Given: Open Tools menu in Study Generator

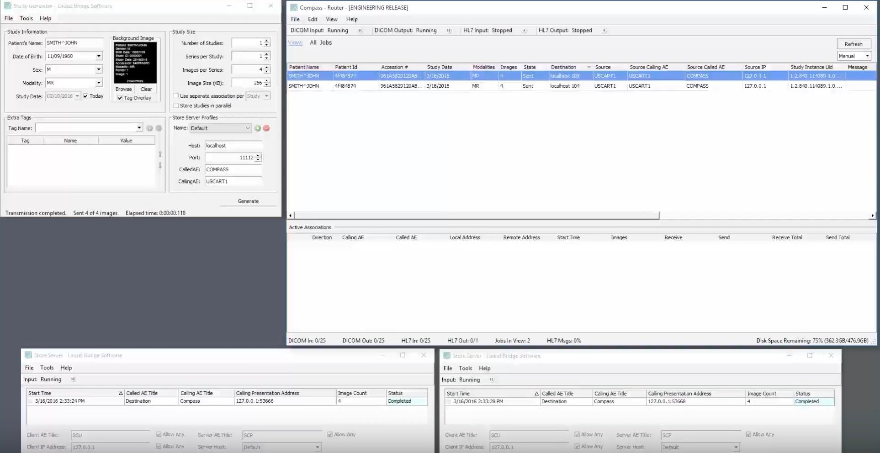Looking at the screenshot, I should point(26,18).
